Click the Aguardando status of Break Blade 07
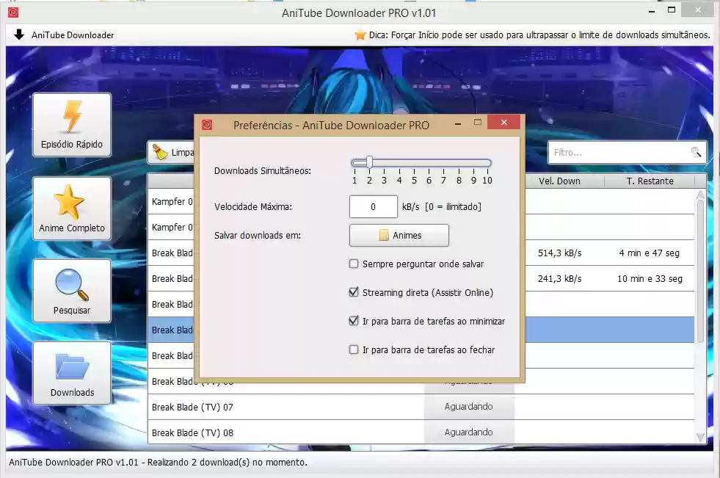 coord(468,407)
